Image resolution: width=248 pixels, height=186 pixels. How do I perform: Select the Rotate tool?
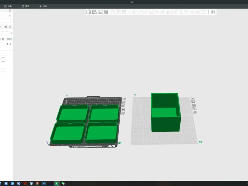[x=140, y=12]
